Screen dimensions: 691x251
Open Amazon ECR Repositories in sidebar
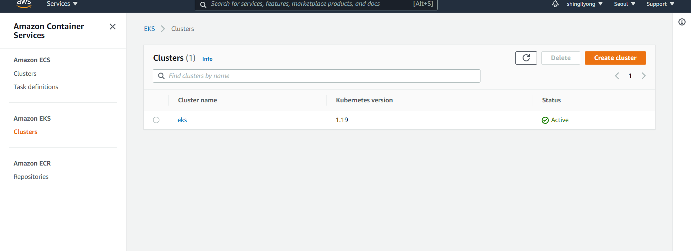[31, 177]
